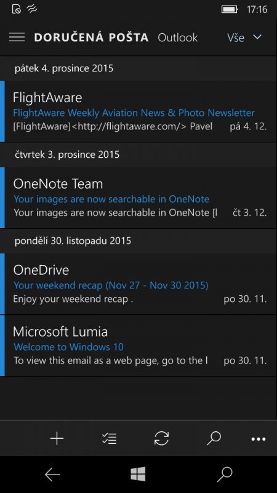Compose new email with plus icon
The width and height of the screenshot is (277, 493).
tap(57, 438)
